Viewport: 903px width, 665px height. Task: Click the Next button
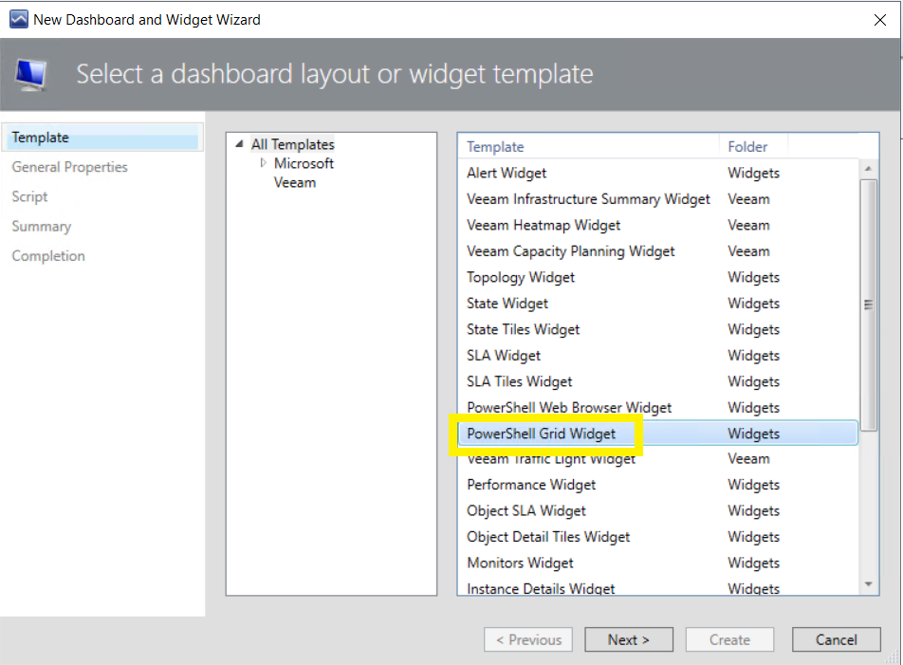[629, 639]
